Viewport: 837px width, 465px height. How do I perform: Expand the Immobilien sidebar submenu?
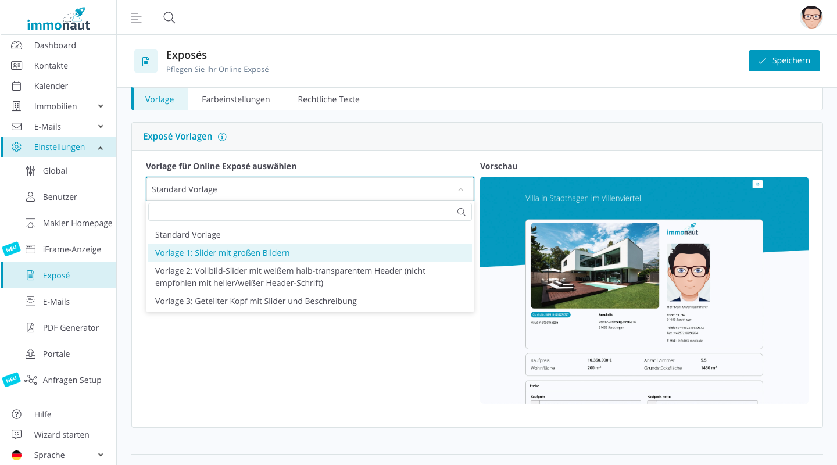(101, 106)
